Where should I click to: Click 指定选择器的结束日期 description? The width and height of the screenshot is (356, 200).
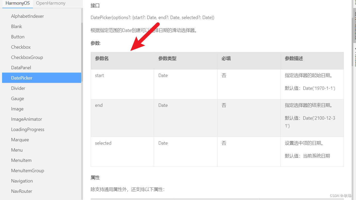[x=309, y=105]
